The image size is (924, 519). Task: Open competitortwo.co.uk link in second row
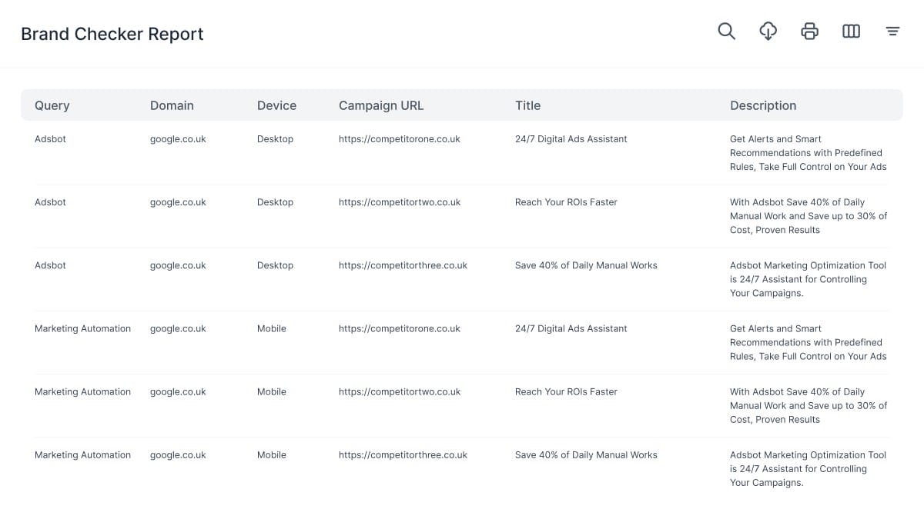click(399, 202)
